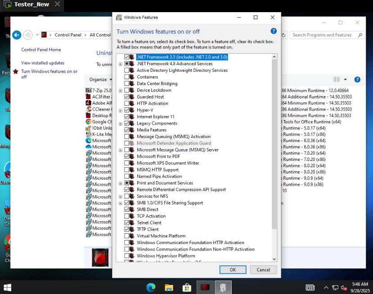The width and height of the screenshot is (373, 294).
Task: Uncheck the Media Features checkbox
Action: tap(126, 130)
